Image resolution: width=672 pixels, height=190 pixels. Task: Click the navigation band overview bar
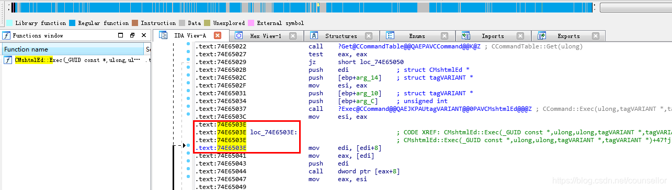click(301, 7)
